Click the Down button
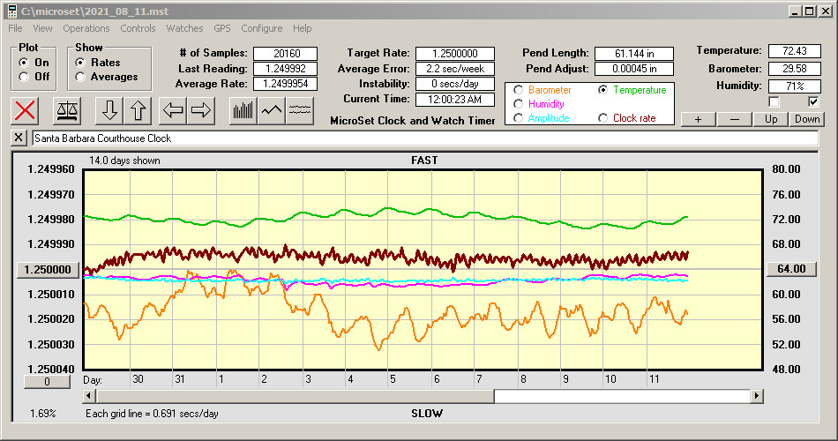Image resolution: width=838 pixels, height=441 pixels. tap(807, 119)
